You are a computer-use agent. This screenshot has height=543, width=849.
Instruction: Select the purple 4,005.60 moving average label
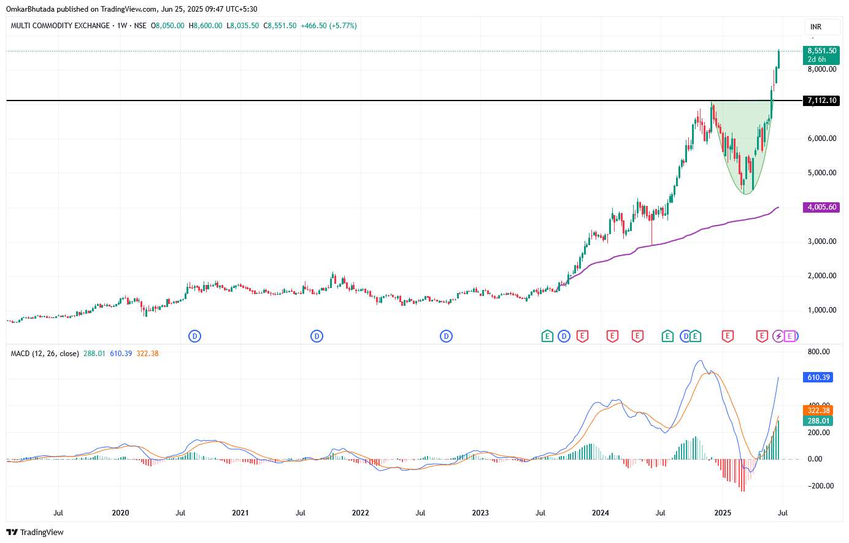tap(821, 207)
